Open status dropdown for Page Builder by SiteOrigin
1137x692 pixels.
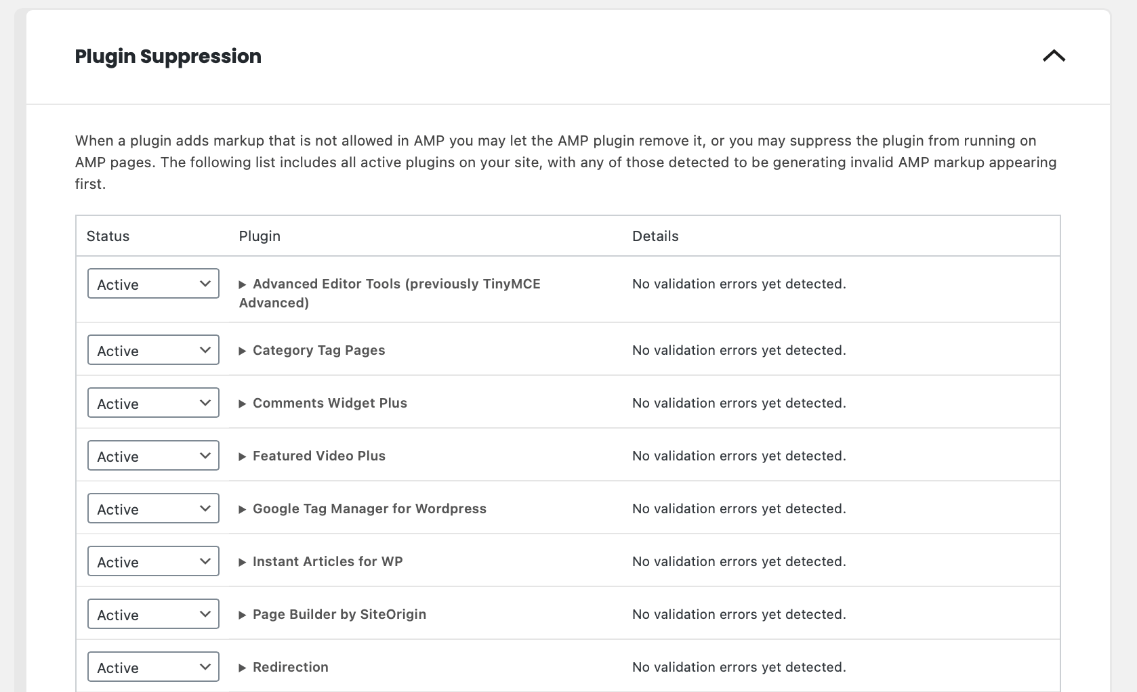(x=153, y=614)
